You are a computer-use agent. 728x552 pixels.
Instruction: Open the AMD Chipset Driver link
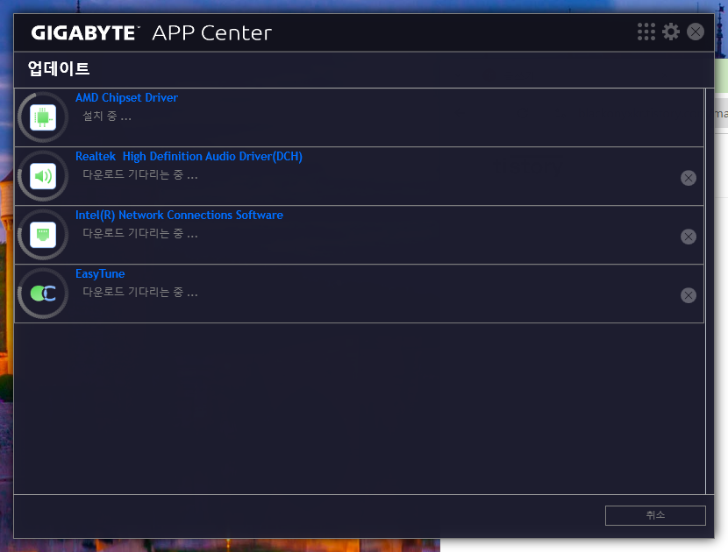point(126,98)
